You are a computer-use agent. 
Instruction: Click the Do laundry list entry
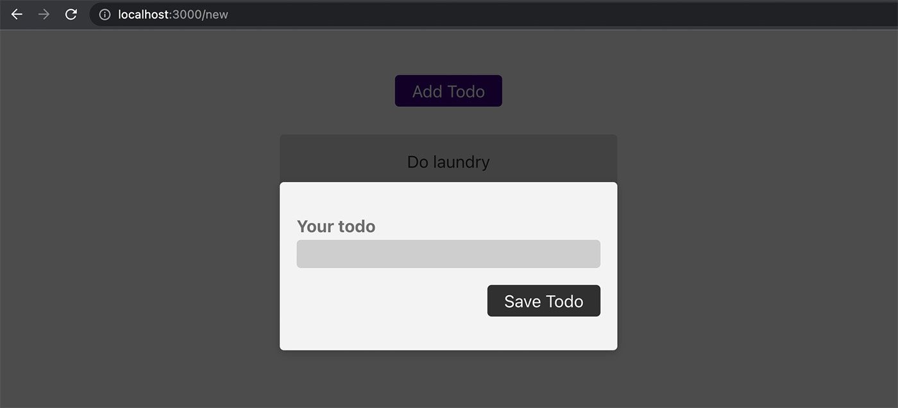click(448, 161)
